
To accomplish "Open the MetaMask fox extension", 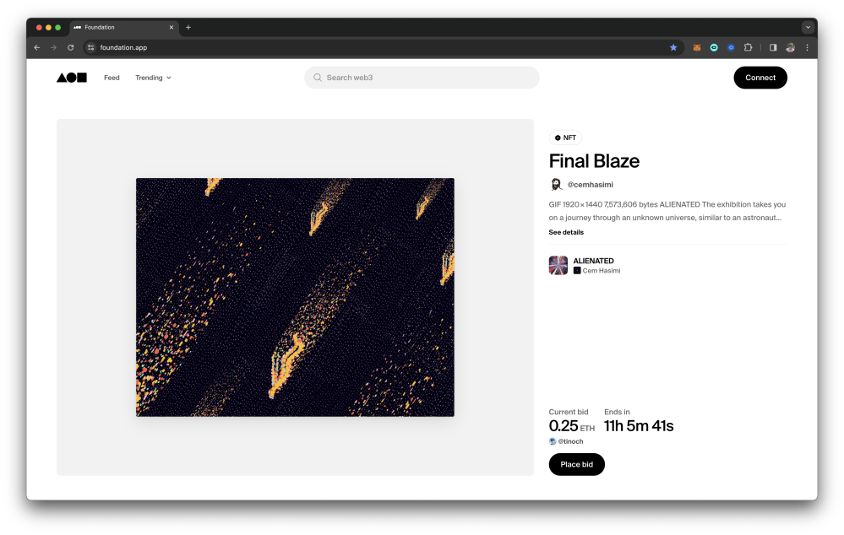I will click(696, 47).
